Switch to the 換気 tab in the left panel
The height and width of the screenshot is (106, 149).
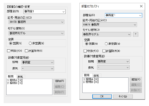(x=20, y=77)
